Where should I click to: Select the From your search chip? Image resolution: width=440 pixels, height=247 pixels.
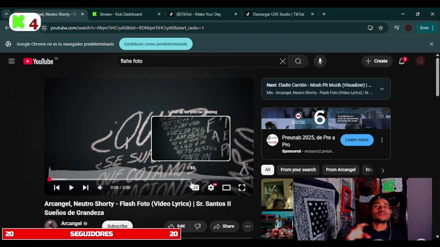click(x=298, y=169)
